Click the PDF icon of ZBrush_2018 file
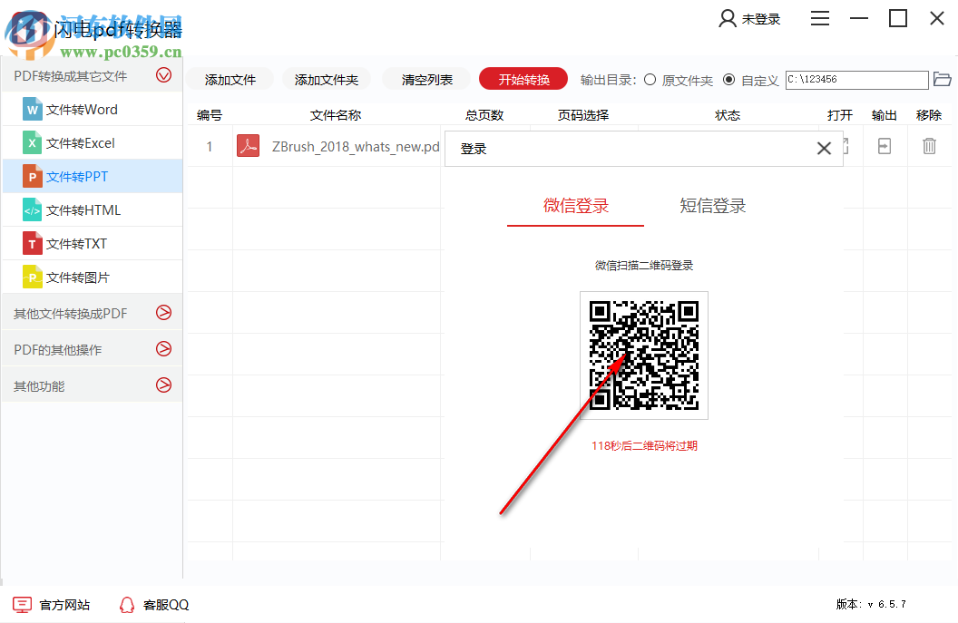 click(x=248, y=146)
